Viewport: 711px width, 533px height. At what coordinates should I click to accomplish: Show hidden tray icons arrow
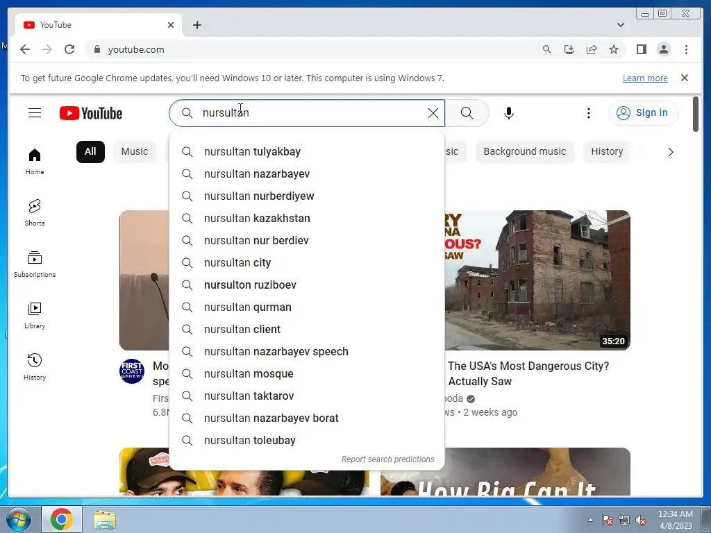[590, 521]
